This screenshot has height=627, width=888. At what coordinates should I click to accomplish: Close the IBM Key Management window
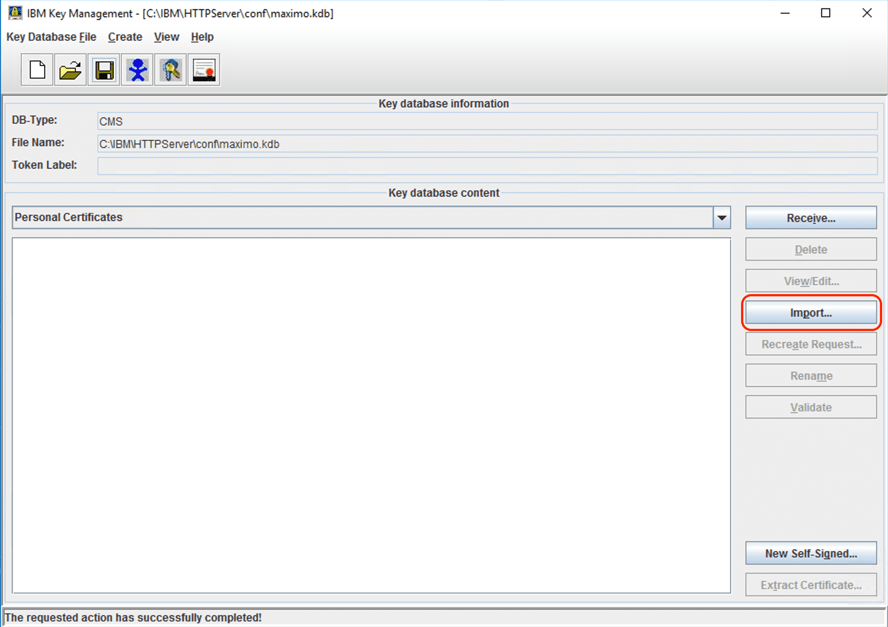867,13
